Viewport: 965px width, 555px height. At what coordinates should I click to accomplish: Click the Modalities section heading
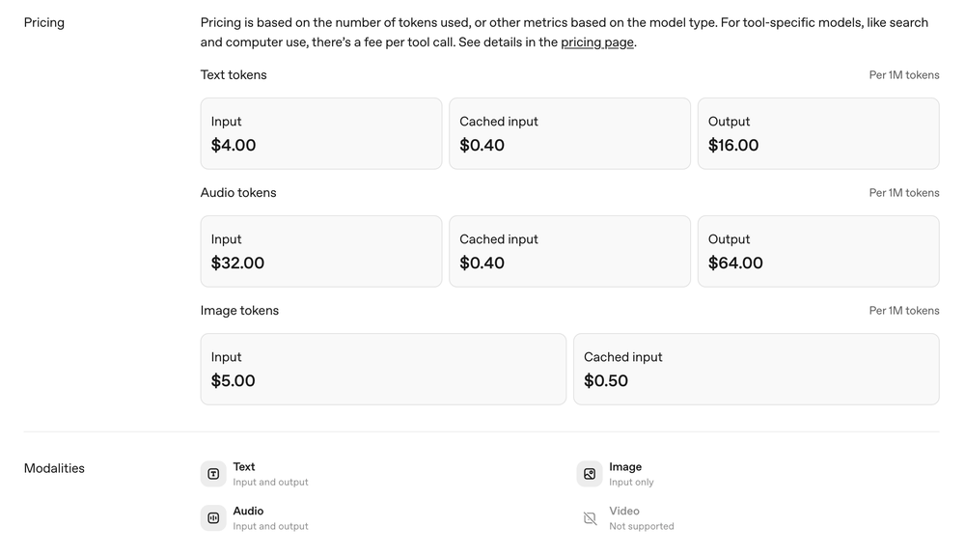(x=54, y=468)
